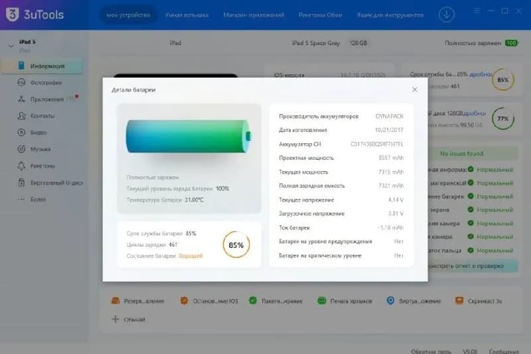This screenshot has width=531, height=354.
Task: Switch to Умная вспышка tab
Action: click(x=187, y=15)
